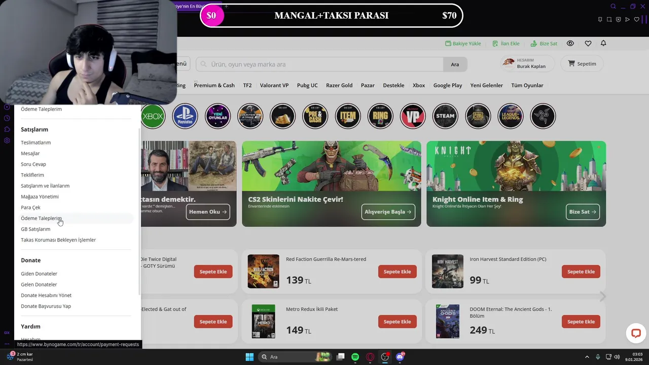Open Gelen Donateler in Donate section
Viewport: 649px width, 365px height.
pos(39,284)
